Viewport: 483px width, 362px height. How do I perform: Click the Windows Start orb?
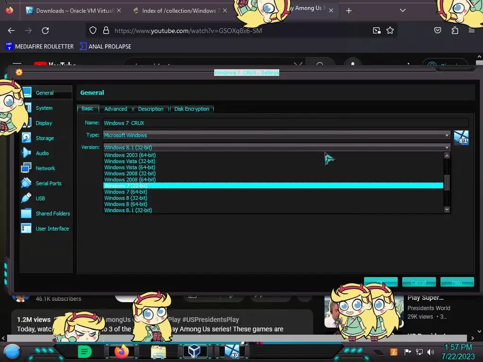[12, 352]
